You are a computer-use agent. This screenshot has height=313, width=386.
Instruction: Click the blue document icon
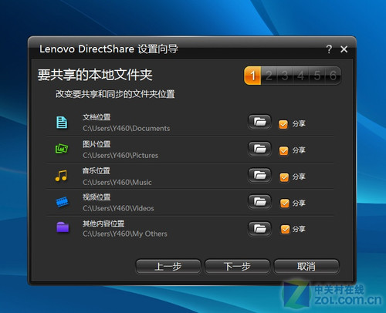[62, 123]
